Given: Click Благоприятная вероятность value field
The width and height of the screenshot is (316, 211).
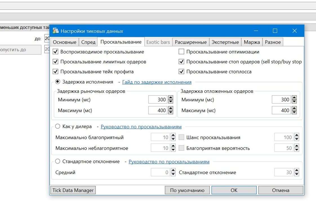Looking at the screenshot, I should 284,148.
